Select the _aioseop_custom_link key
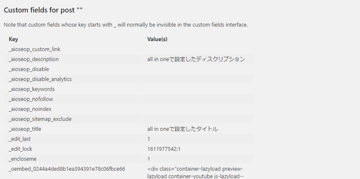Image resolution: width=360 pixels, height=179 pixels. [35, 49]
